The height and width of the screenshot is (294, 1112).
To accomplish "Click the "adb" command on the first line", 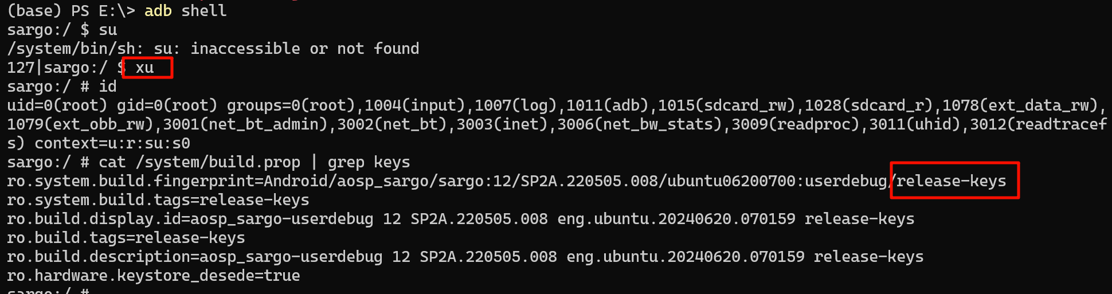I will coord(158,11).
